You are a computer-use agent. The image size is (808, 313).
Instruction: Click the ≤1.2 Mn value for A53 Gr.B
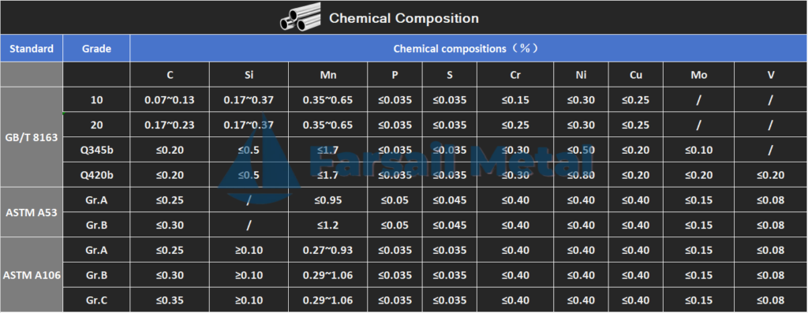pyautogui.click(x=328, y=225)
